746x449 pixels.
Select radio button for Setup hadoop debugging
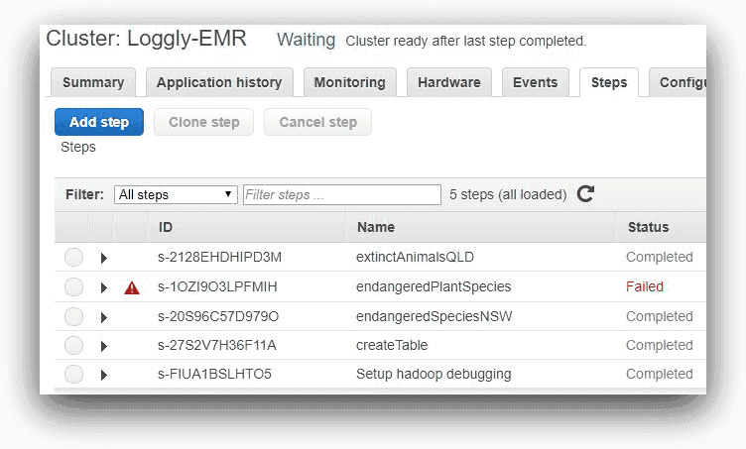point(74,375)
